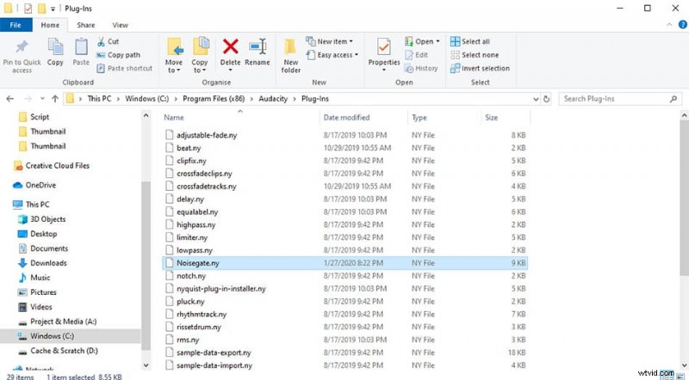
Task: Click the Edit ribbon button
Action: (x=417, y=55)
